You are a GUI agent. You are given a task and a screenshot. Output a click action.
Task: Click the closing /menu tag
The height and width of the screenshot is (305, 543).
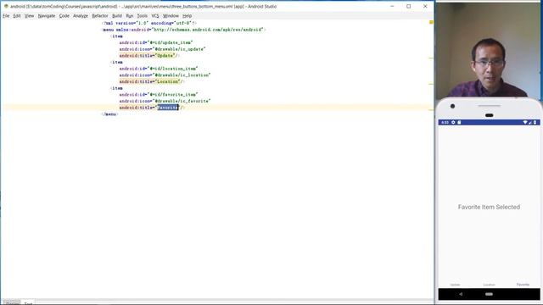coord(109,114)
